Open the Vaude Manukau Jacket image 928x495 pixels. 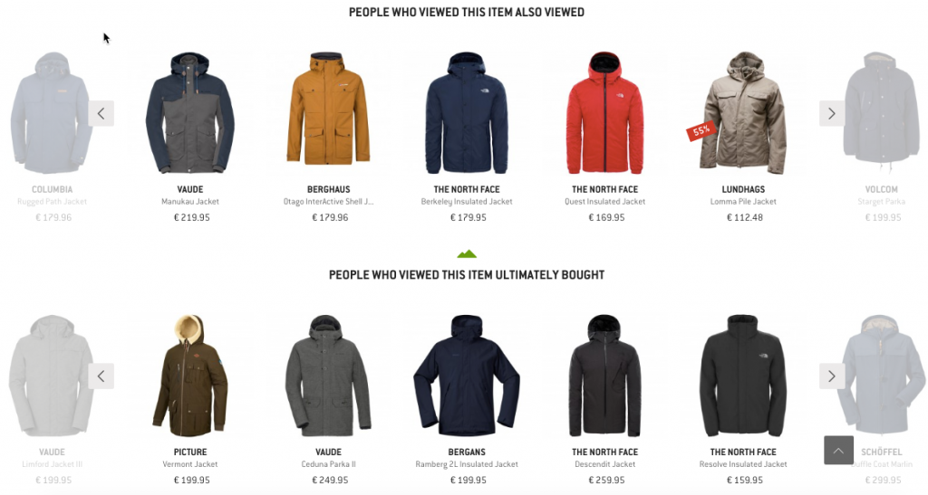pos(190,113)
